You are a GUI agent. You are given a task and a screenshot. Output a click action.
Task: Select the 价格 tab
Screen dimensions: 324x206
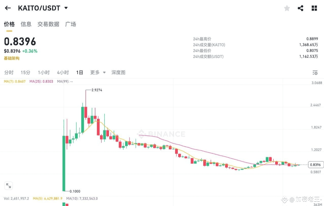(9, 24)
